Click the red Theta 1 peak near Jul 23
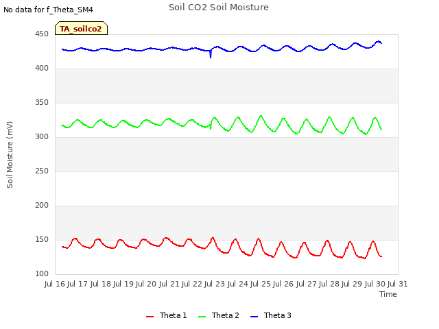This screenshot has height=329, width=439. point(213,239)
